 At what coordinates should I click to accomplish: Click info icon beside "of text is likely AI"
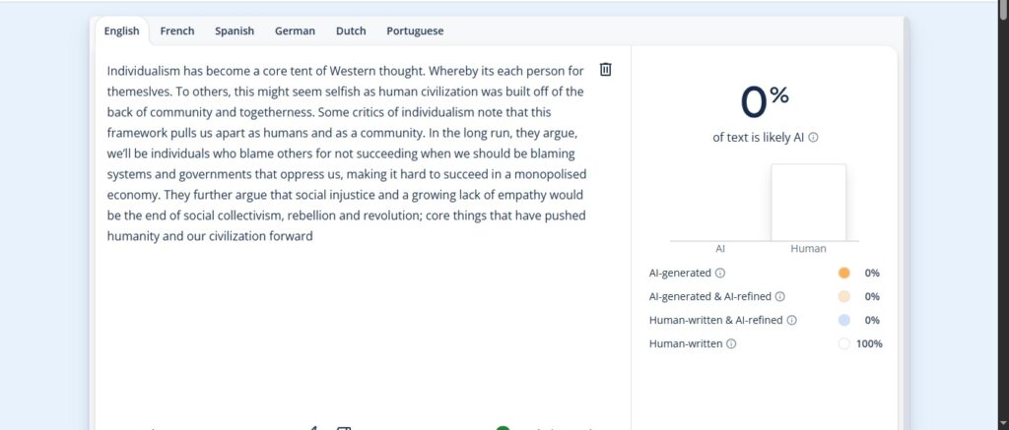pos(814,138)
